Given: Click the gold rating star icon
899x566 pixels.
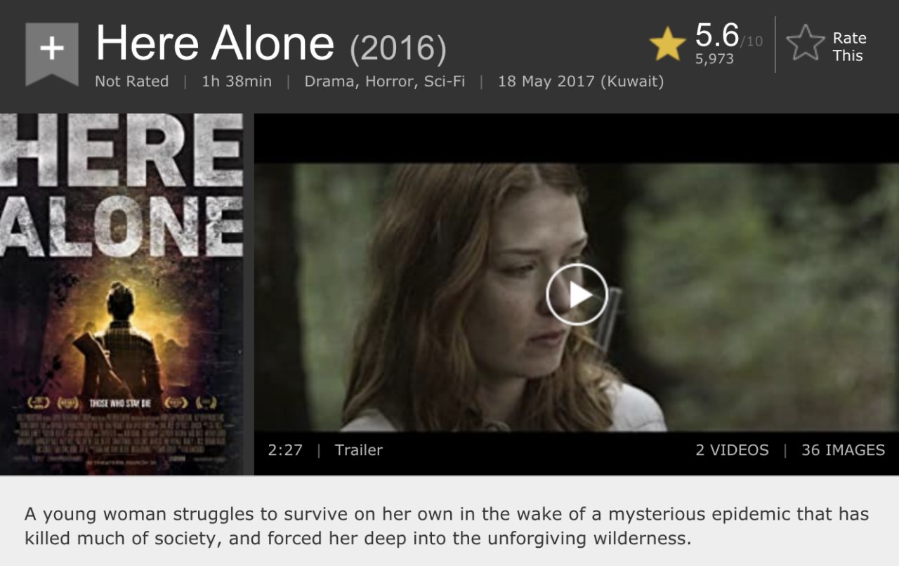Looking at the screenshot, I should click(x=667, y=44).
